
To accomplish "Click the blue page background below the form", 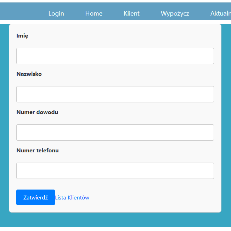I will point(115,220).
